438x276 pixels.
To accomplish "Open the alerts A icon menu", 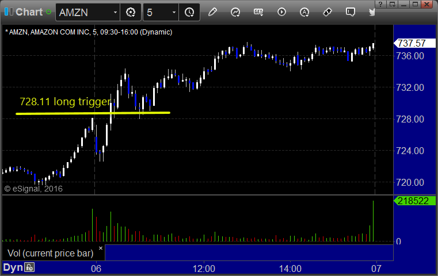I will pos(304,12).
